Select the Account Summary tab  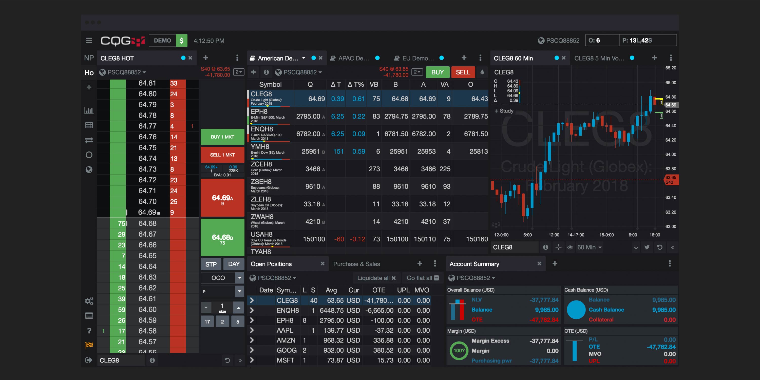474,264
